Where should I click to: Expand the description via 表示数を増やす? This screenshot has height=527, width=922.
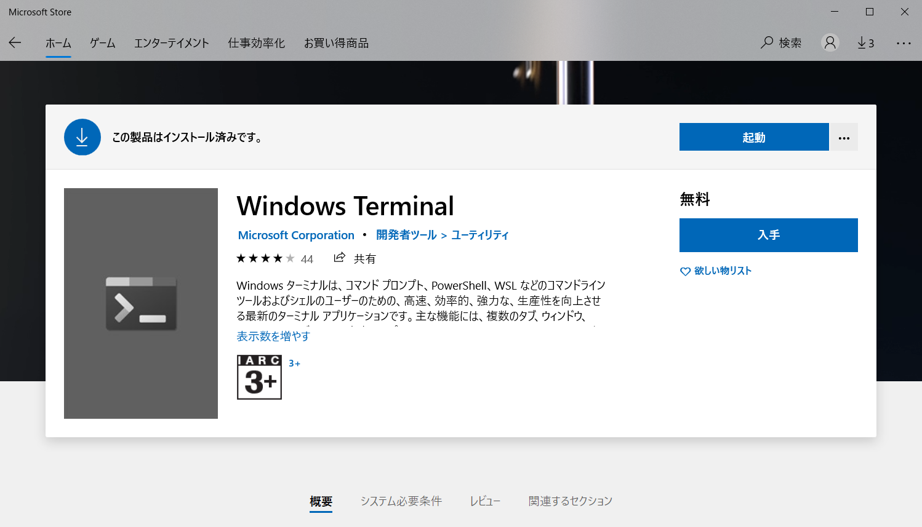click(x=273, y=336)
